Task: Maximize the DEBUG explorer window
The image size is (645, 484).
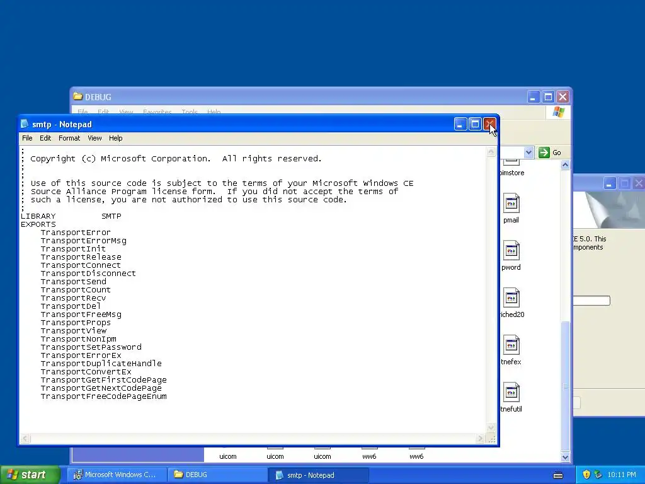Action: tap(549, 97)
